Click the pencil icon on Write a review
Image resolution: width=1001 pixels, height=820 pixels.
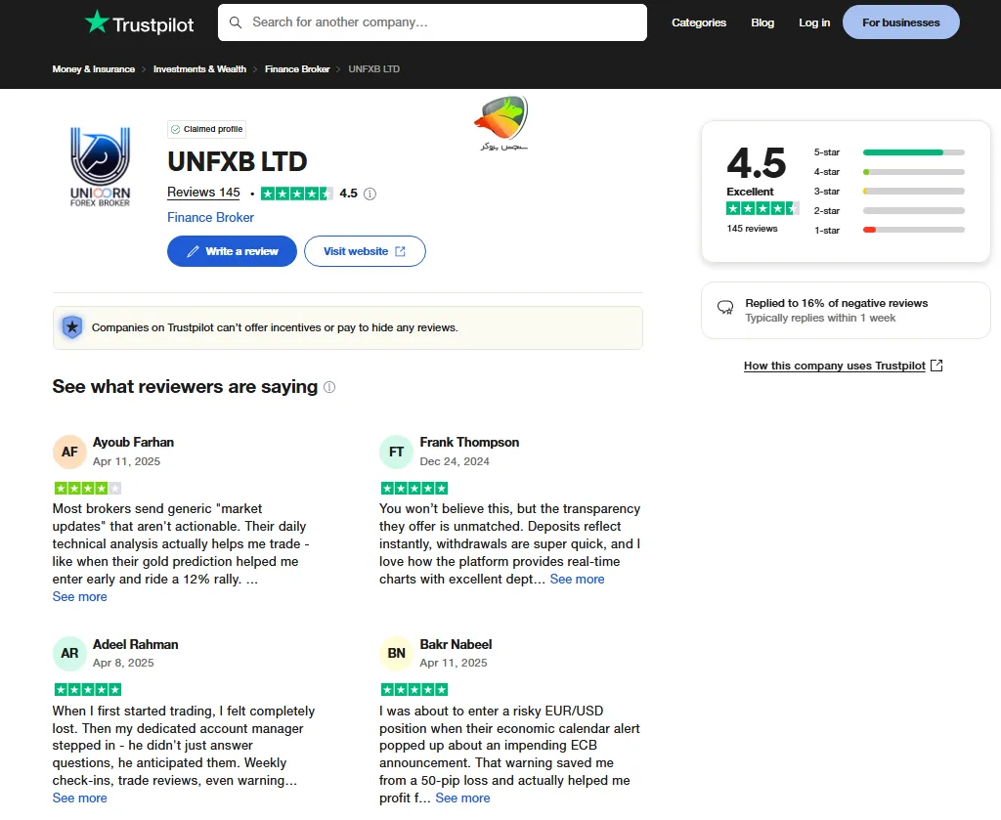pyautogui.click(x=193, y=251)
